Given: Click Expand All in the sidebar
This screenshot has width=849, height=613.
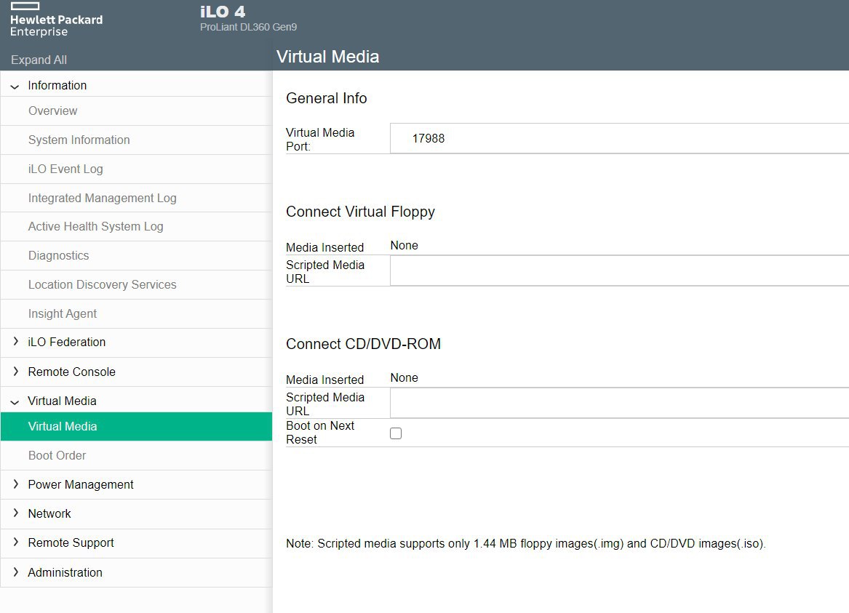Looking at the screenshot, I should [39, 60].
